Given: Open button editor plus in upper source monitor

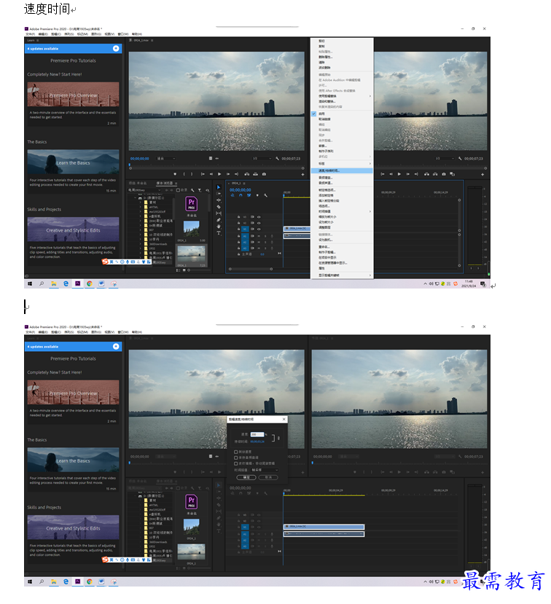Looking at the screenshot, I should pos(302,175).
